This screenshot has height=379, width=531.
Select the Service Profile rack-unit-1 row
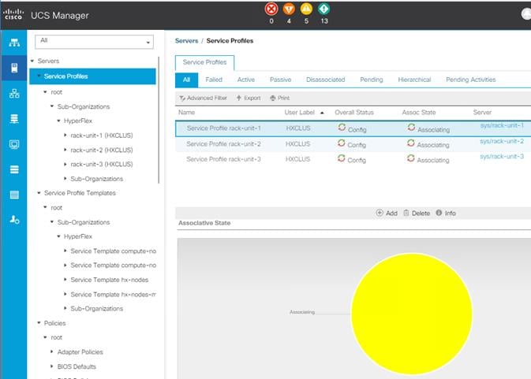(353, 128)
